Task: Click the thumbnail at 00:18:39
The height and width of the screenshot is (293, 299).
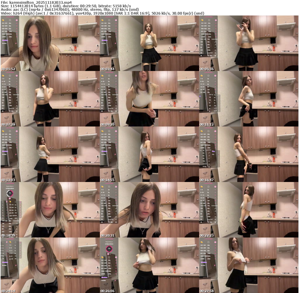Action: tap(50, 210)
